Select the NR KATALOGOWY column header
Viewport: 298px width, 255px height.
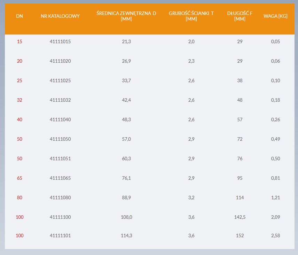tap(60, 16)
